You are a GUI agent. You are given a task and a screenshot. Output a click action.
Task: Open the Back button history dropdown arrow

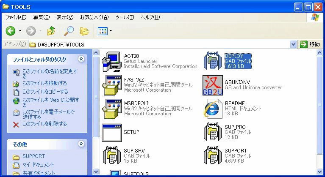coord(20,31)
